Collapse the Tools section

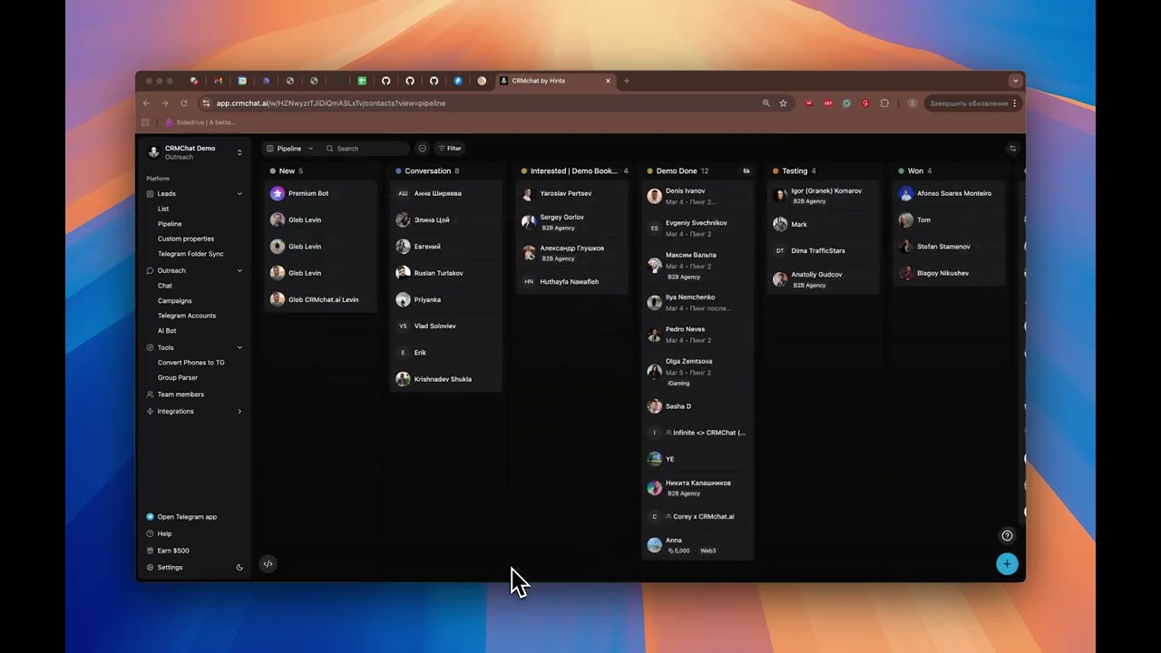point(239,347)
